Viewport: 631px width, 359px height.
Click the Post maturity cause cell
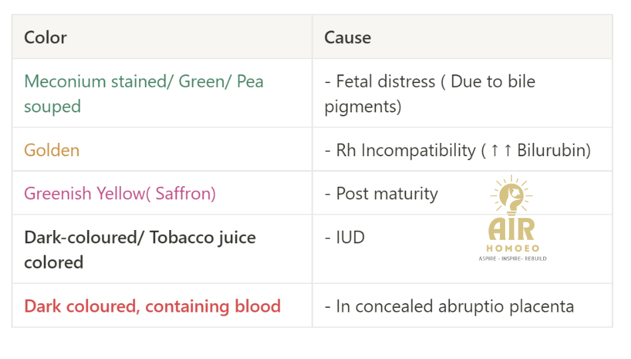coord(463,193)
